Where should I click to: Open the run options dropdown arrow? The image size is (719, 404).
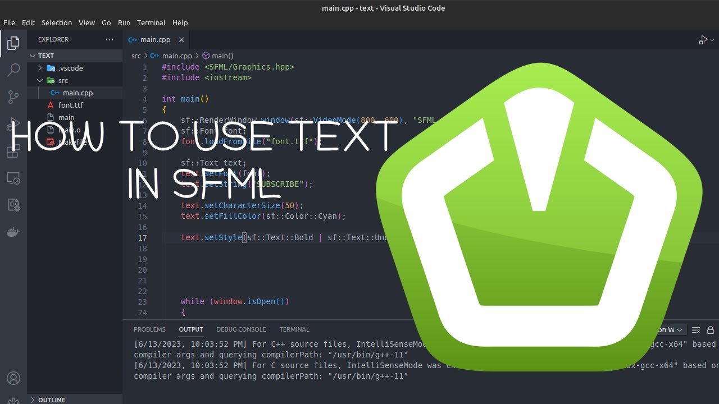(x=712, y=40)
